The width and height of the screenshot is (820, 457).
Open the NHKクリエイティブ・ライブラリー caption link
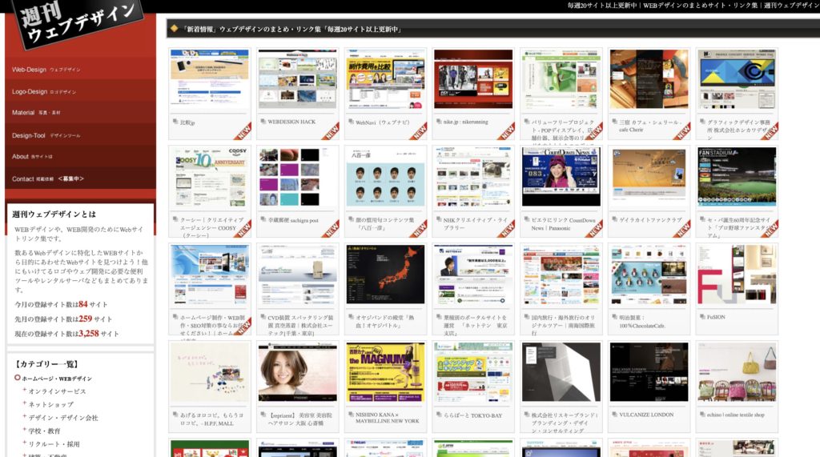(475, 224)
